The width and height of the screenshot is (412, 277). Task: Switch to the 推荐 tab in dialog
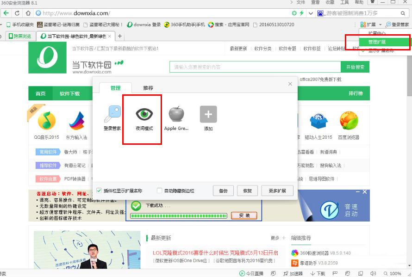[148, 88]
